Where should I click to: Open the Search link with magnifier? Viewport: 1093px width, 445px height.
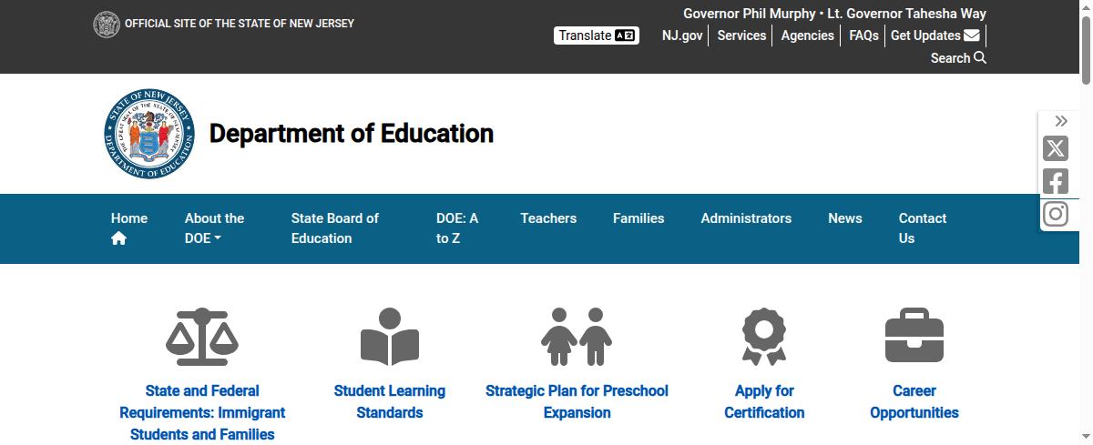click(x=958, y=58)
